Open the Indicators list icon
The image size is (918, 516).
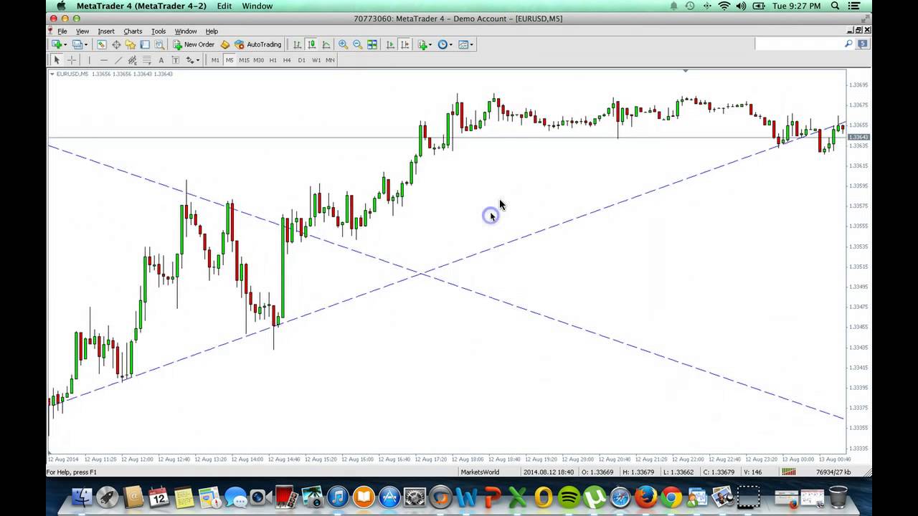(423, 44)
